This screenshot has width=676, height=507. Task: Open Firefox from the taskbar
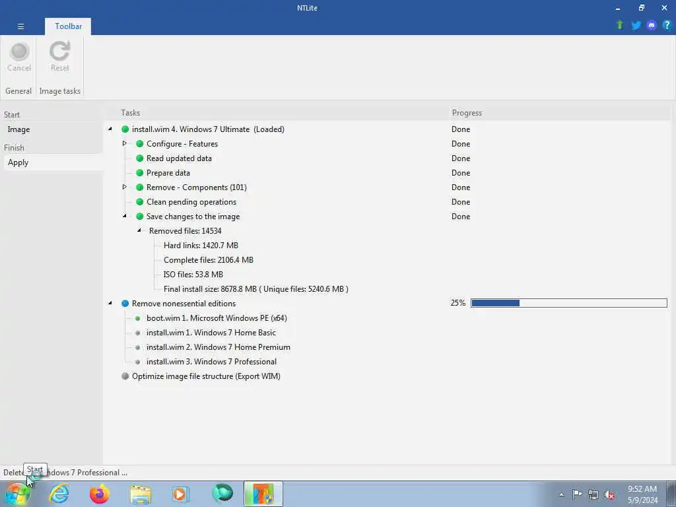tap(100, 494)
